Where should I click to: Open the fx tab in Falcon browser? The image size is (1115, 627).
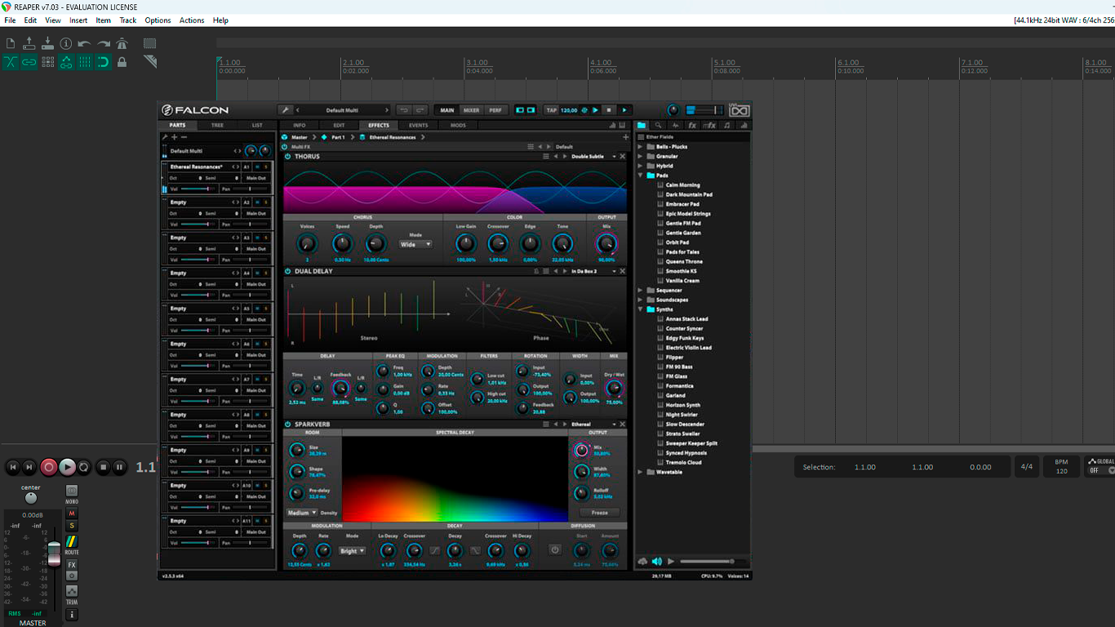click(692, 126)
